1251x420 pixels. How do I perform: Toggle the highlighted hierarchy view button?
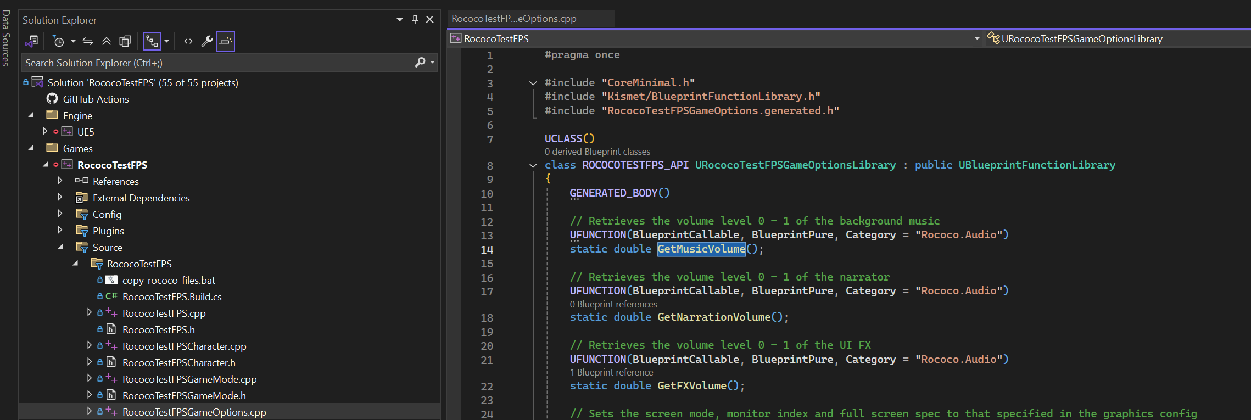tap(152, 41)
